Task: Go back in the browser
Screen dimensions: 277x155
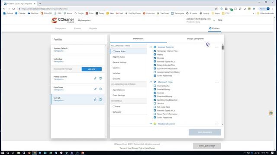Action: click(x=4, y=9)
